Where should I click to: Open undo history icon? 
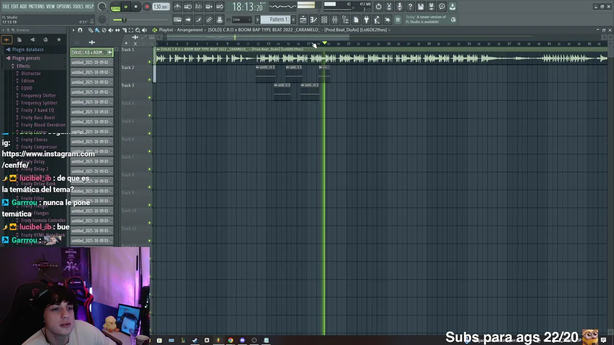pyautogui.click(x=378, y=7)
